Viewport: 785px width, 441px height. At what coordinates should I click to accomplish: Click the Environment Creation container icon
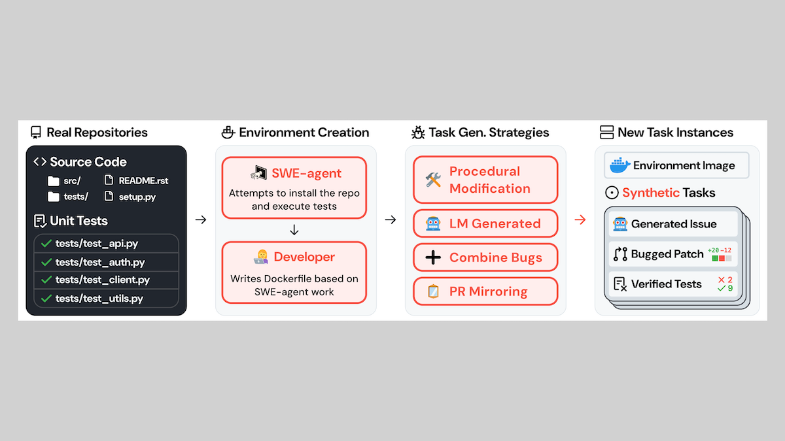pos(228,133)
